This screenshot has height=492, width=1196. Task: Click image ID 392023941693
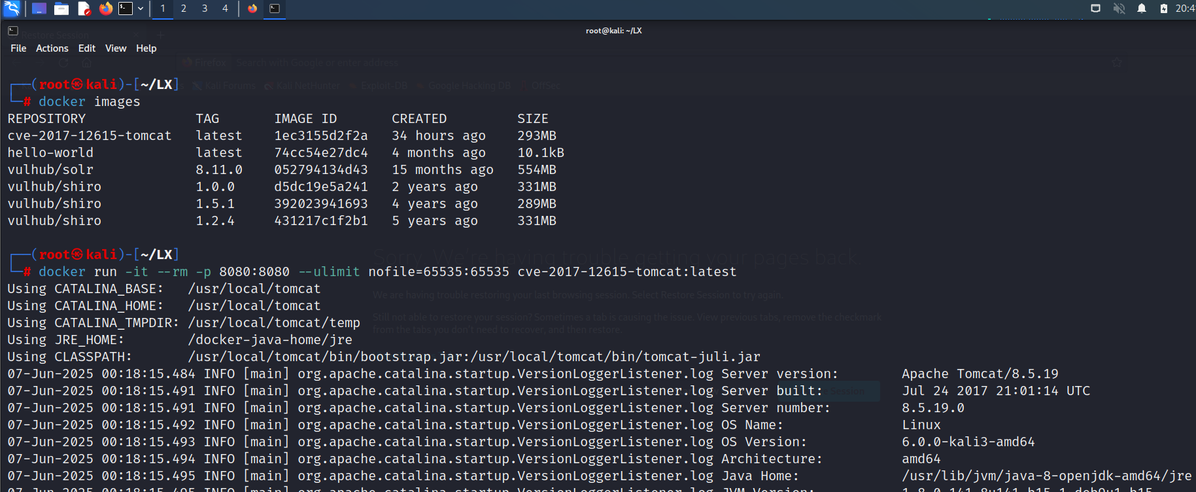tap(321, 203)
